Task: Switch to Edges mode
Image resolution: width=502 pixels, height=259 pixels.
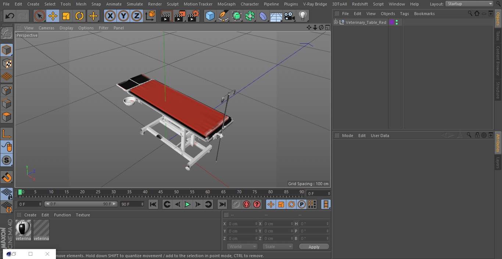Action: (x=7, y=104)
